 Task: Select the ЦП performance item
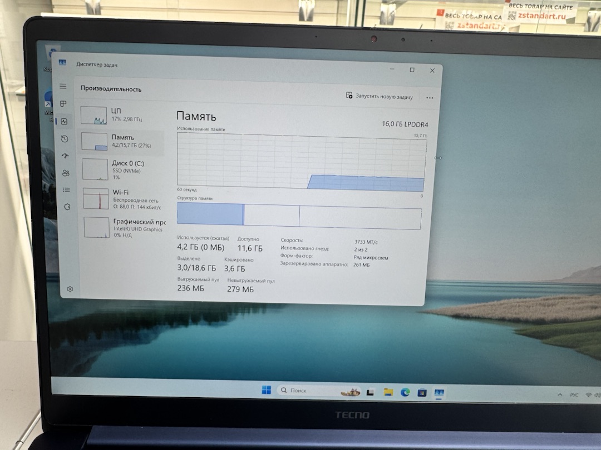pyautogui.click(x=122, y=115)
